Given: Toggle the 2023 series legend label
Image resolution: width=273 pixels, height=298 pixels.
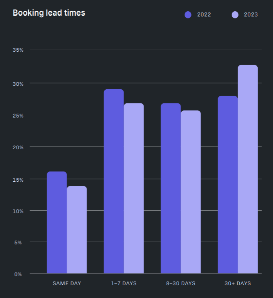Looking at the screenshot, I should [x=251, y=15].
